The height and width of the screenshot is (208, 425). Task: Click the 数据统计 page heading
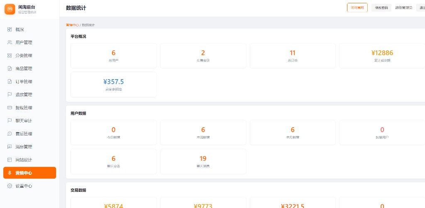[76, 8]
